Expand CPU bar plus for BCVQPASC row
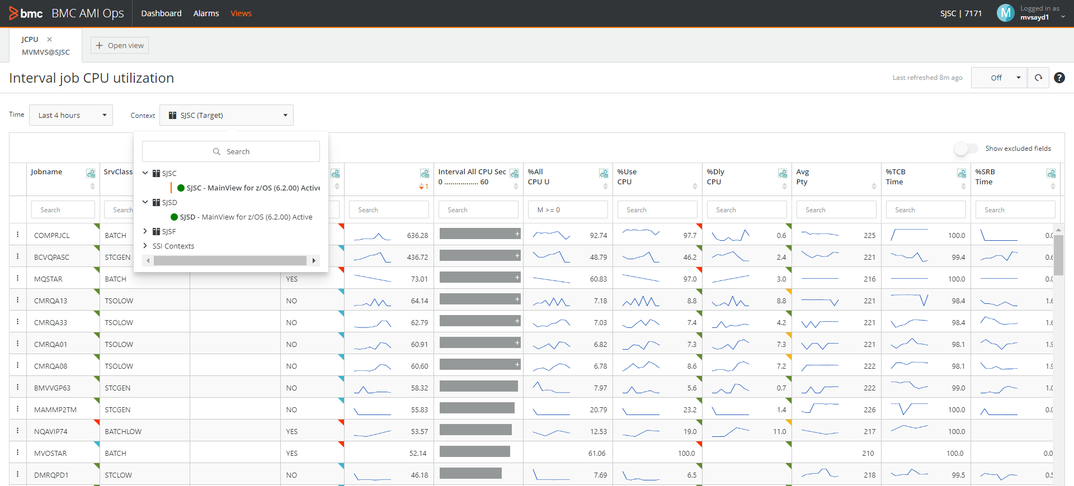The image size is (1074, 486). click(517, 255)
